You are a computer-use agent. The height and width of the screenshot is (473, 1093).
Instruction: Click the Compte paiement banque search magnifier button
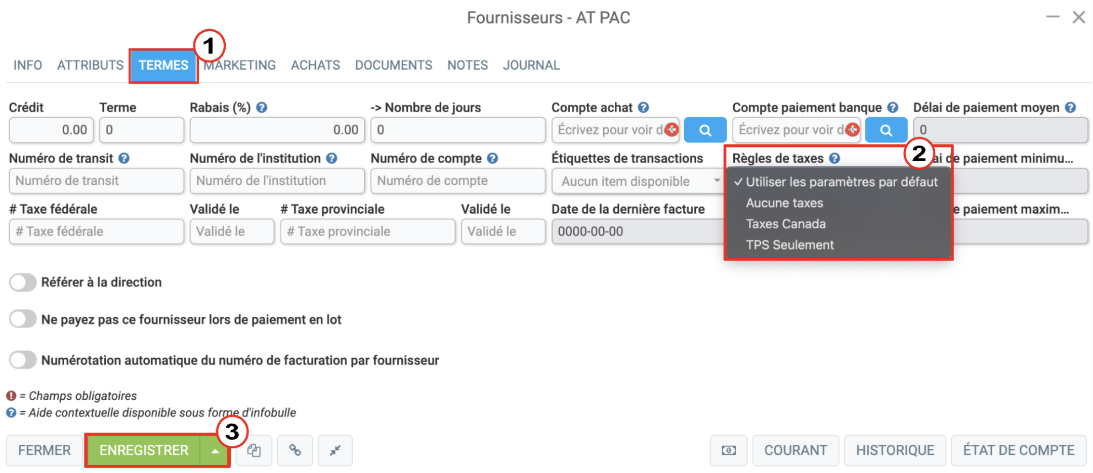[x=886, y=130]
